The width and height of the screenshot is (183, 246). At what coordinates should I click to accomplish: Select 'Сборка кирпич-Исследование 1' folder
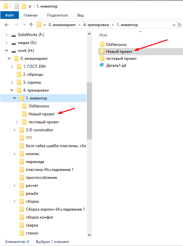[x=55, y=209]
